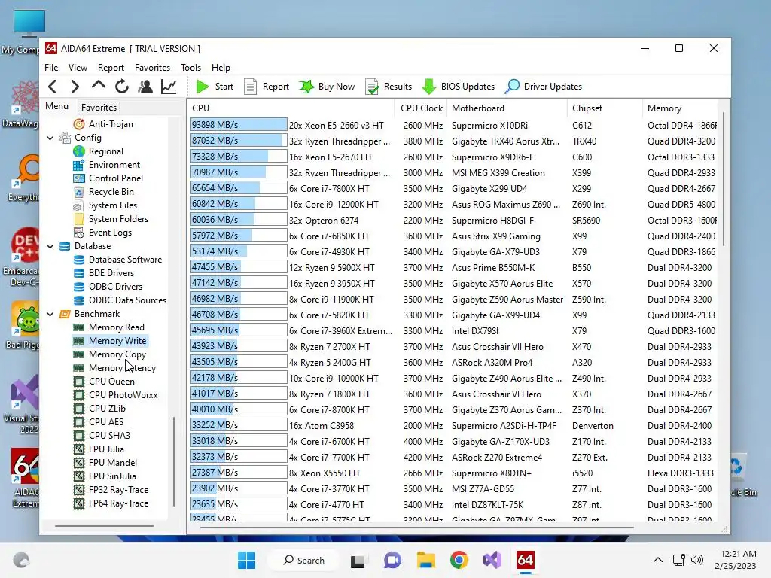This screenshot has height=578, width=771.
Task: Click Buy Now in the toolbar
Action: coord(327,87)
